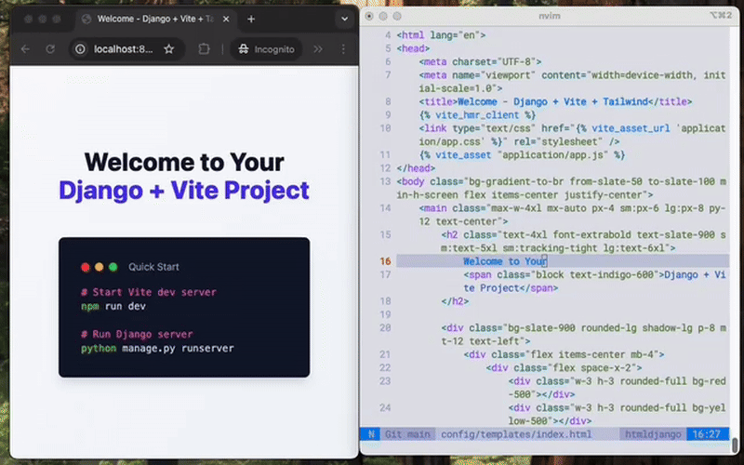Click the Incognito indicator button
Screen dimensions: 744x465
point(266,49)
